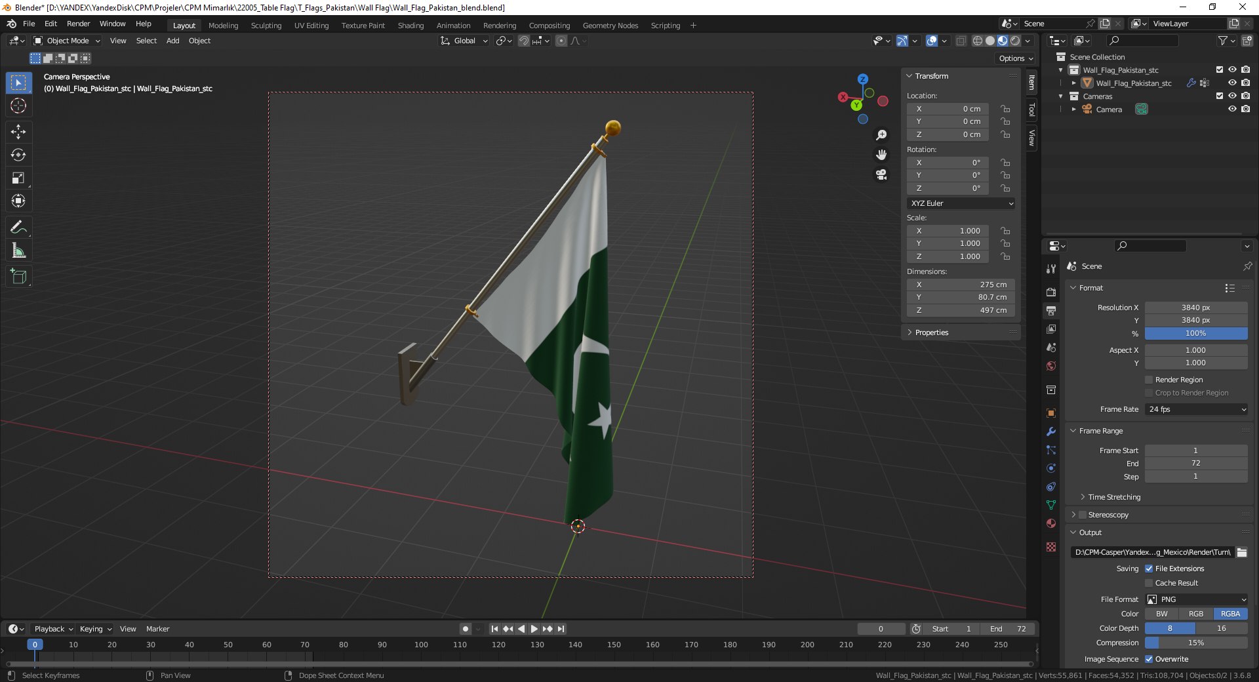Open the Material properties tab icon

[1051, 523]
